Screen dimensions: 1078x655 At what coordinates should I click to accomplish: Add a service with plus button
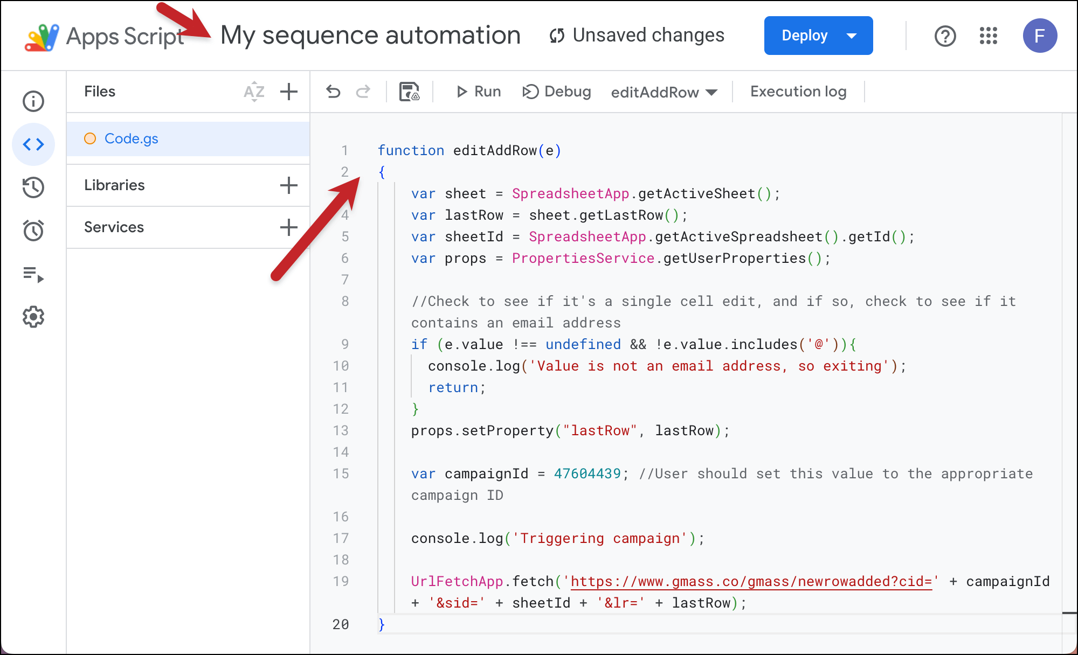289,227
